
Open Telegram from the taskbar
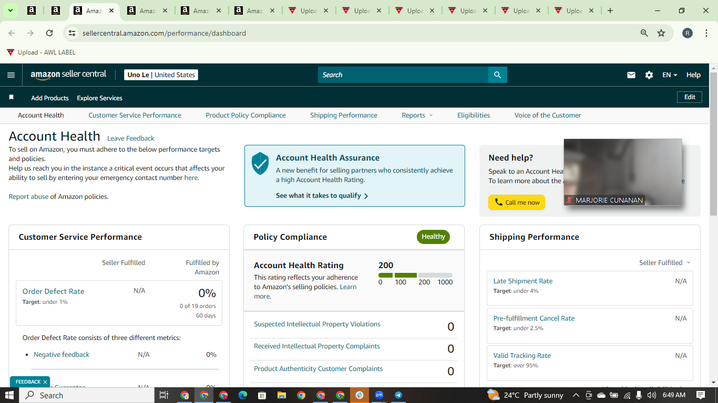tap(398, 395)
